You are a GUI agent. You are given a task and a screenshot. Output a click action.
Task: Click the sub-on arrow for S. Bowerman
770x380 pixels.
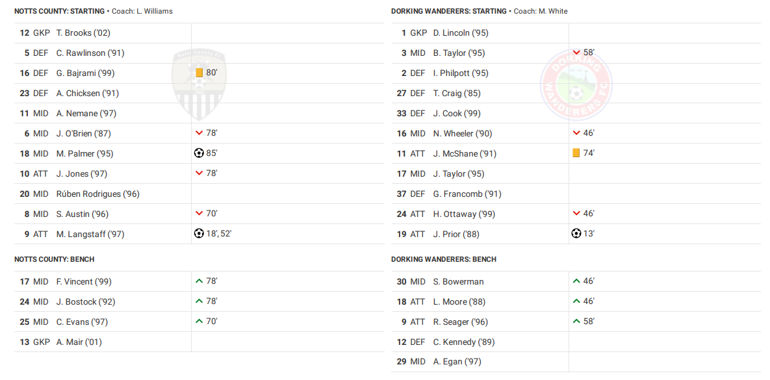pos(576,281)
